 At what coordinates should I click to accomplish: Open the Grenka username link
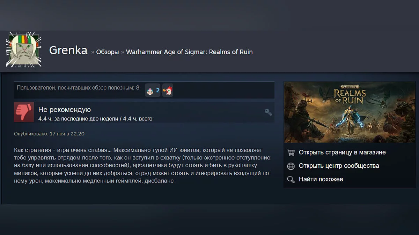(x=68, y=50)
